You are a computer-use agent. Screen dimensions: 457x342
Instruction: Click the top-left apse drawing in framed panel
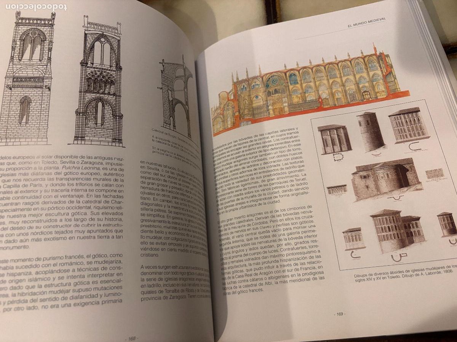tap(334, 139)
